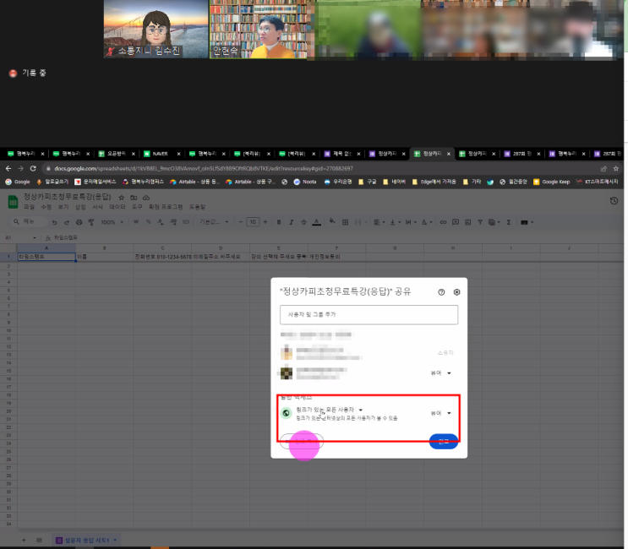Click the undo icon
Viewport: 628px width, 549px height.
pyautogui.click(x=55, y=222)
